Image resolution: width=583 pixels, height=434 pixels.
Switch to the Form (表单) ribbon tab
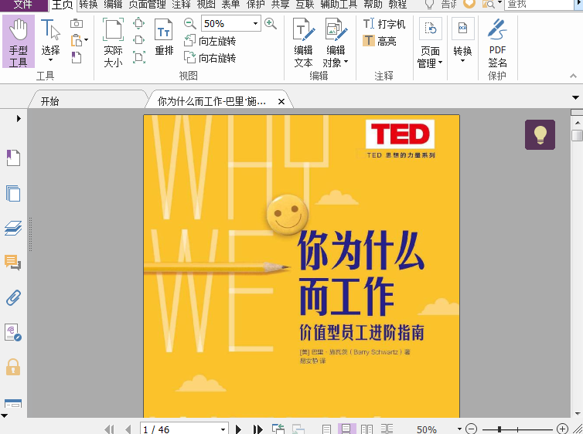pyautogui.click(x=230, y=5)
